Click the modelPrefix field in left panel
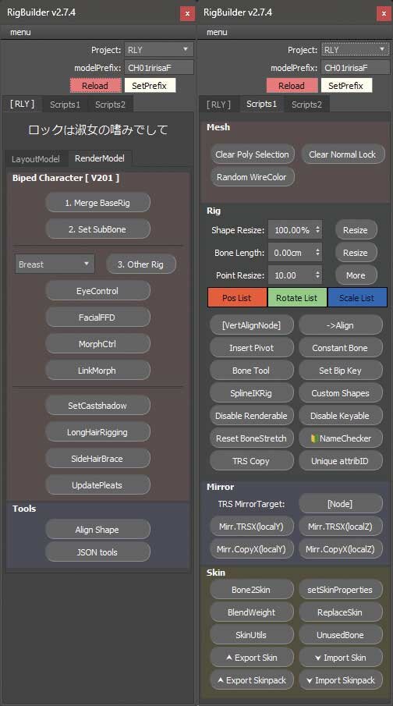This screenshot has width=393, height=706. tap(159, 68)
